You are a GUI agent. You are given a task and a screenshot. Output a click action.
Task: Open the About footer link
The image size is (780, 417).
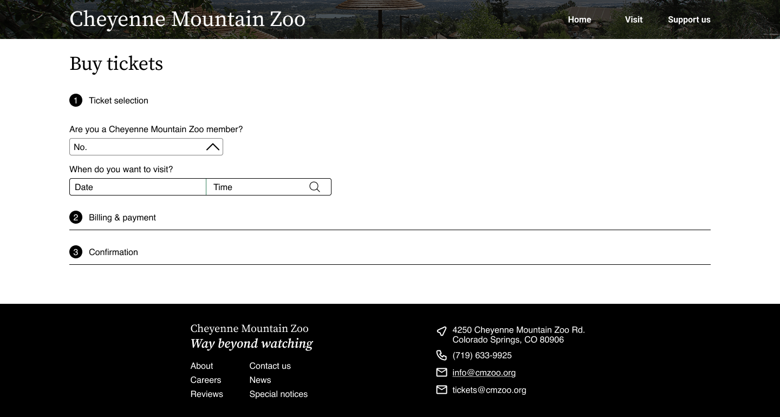(201, 366)
